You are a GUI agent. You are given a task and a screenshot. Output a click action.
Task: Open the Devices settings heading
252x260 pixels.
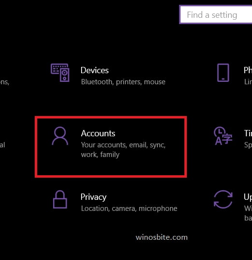(x=95, y=70)
